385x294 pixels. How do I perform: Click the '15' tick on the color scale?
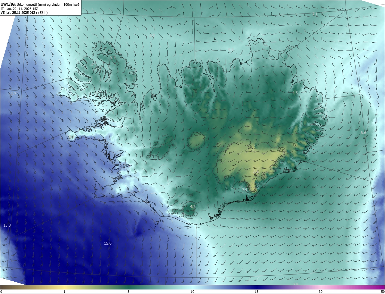pyautogui.click(x=257, y=292)
